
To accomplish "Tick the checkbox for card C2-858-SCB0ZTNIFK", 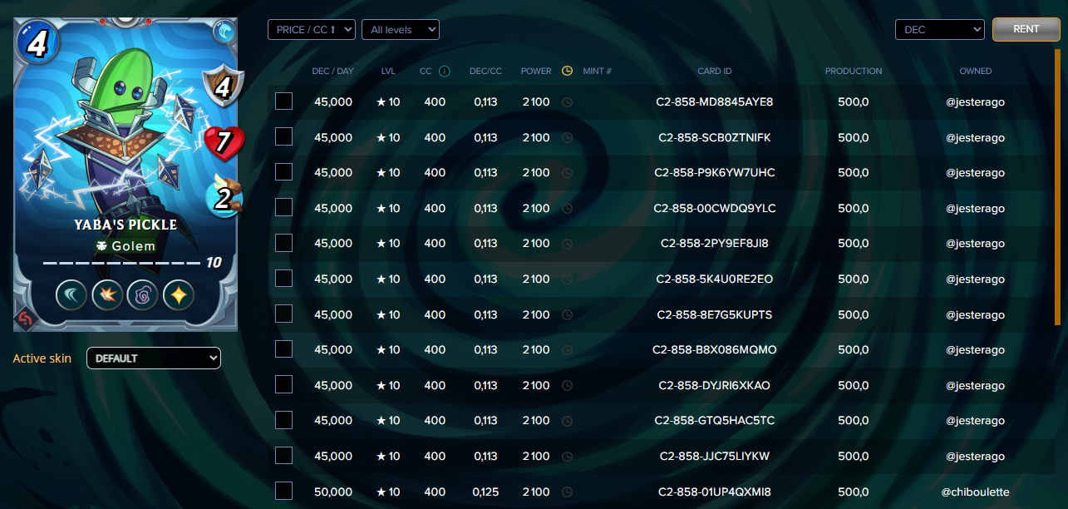I will click(284, 136).
